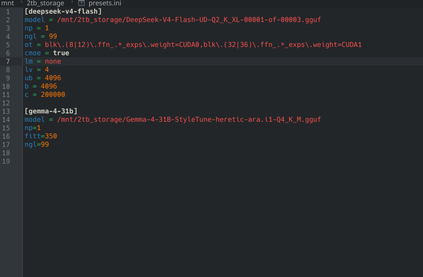Place cursor on [gemma-4-31b] section header
The image size is (423, 277).
[51, 111]
